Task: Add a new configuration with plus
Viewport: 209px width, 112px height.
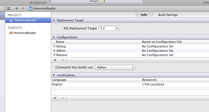Action: [55, 60]
